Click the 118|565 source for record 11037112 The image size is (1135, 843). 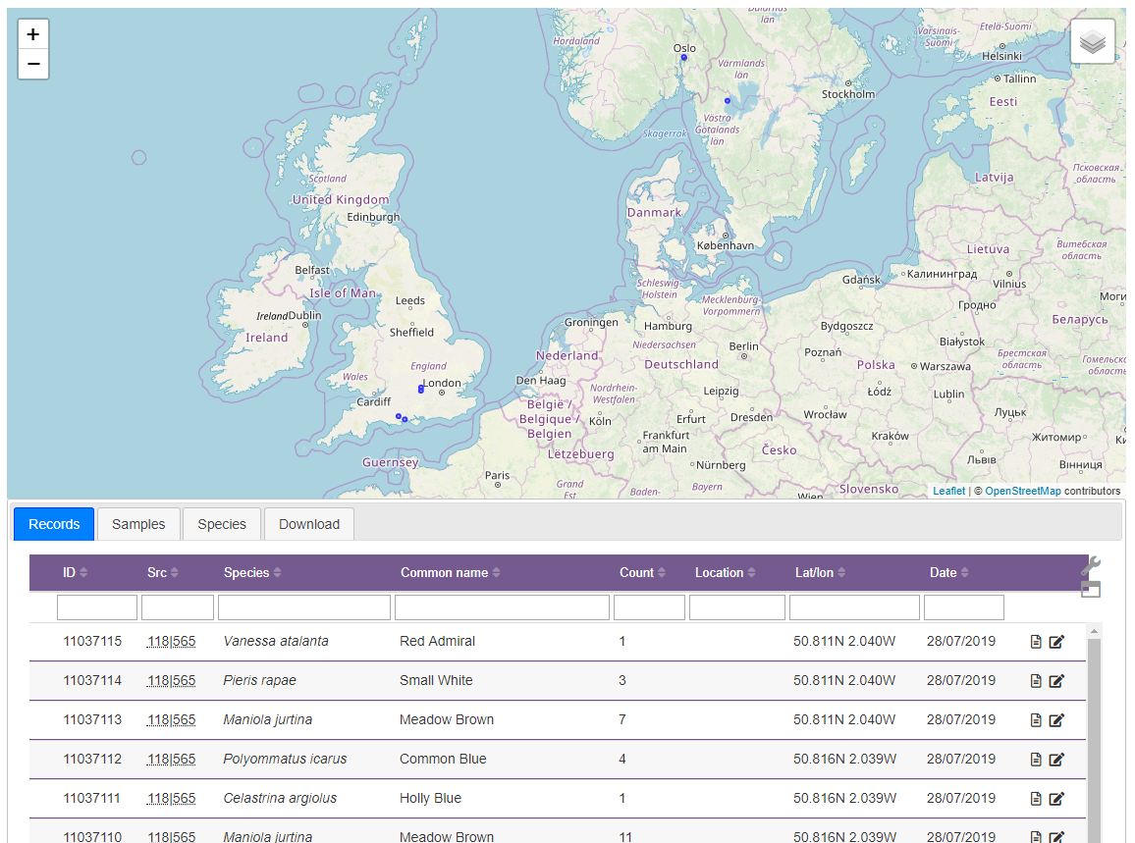(171, 759)
